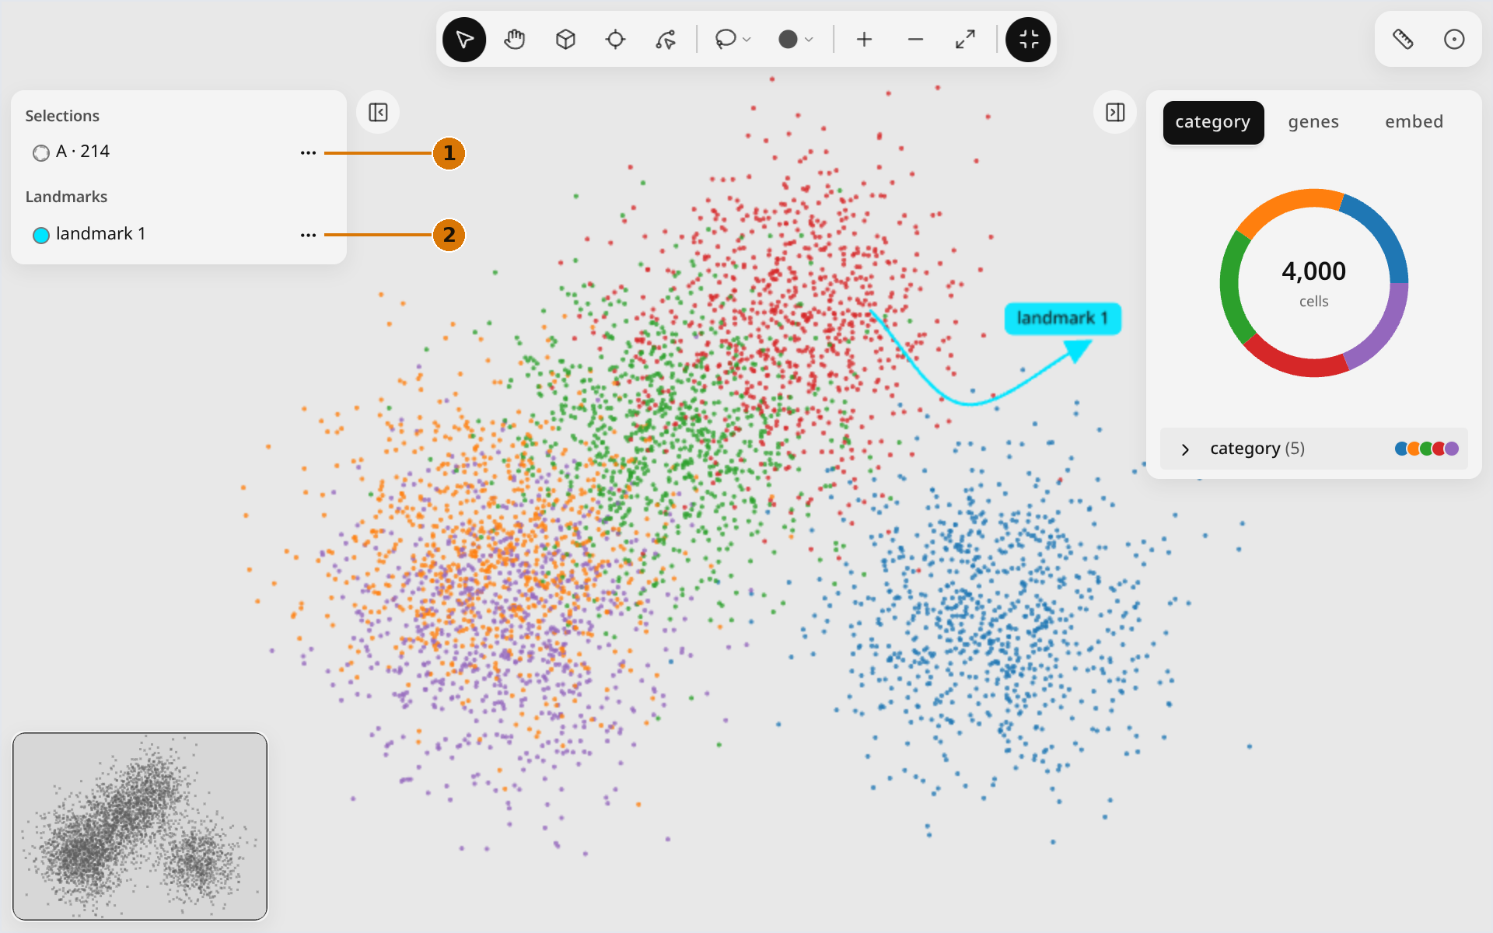Open more options for landmark 1
1493x933 pixels.
308,235
